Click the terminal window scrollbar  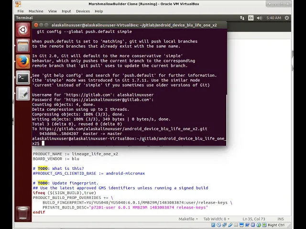226,120
